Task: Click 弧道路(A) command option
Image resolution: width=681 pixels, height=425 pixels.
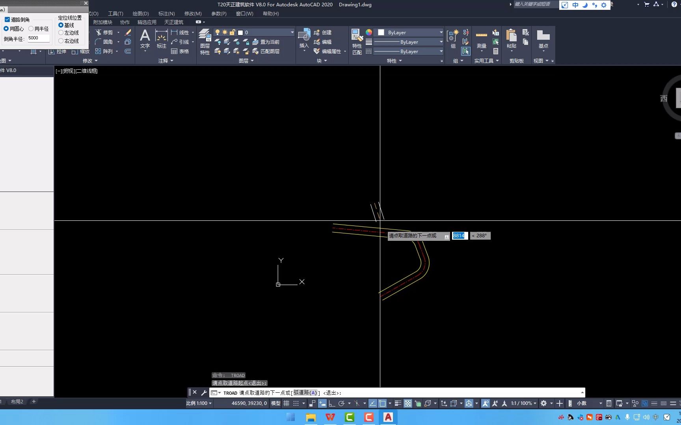Action: (305, 393)
